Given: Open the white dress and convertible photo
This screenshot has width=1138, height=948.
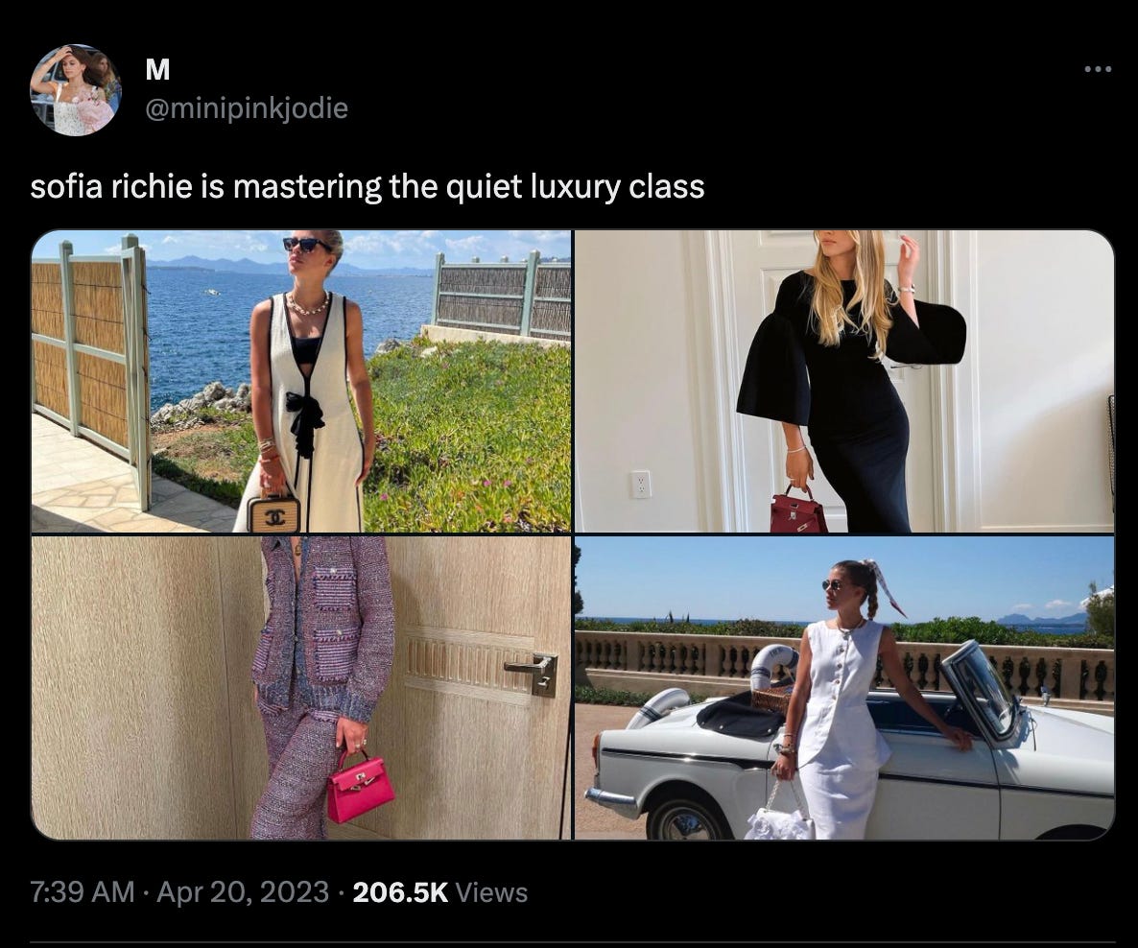Looking at the screenshot, I should click(844, 687).
